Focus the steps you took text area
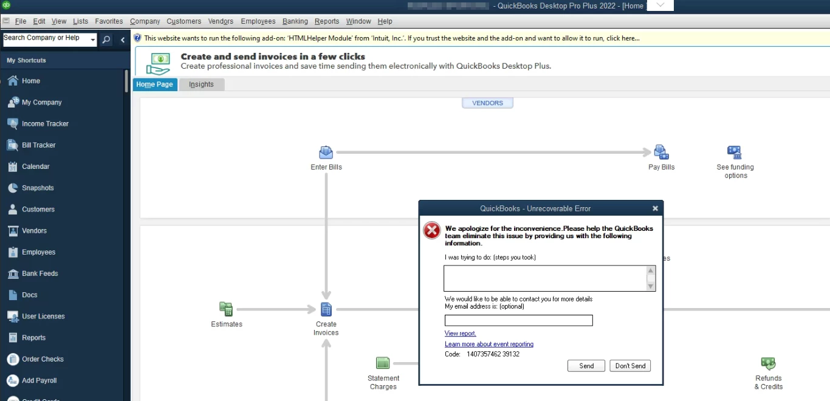 (x=545, y=278)
